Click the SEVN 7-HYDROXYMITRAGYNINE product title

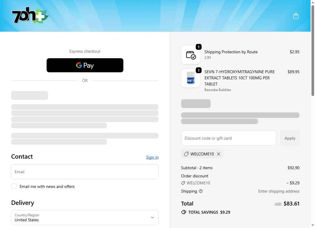pos(239,78)
